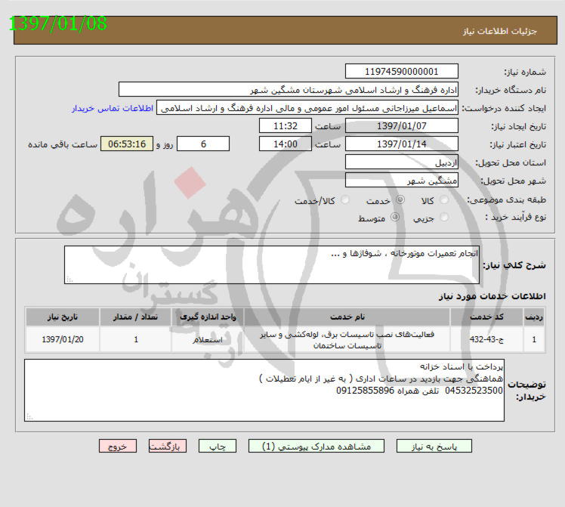Click the buyer notes text area
Screen dimensions: 565x507
[264, 390]
